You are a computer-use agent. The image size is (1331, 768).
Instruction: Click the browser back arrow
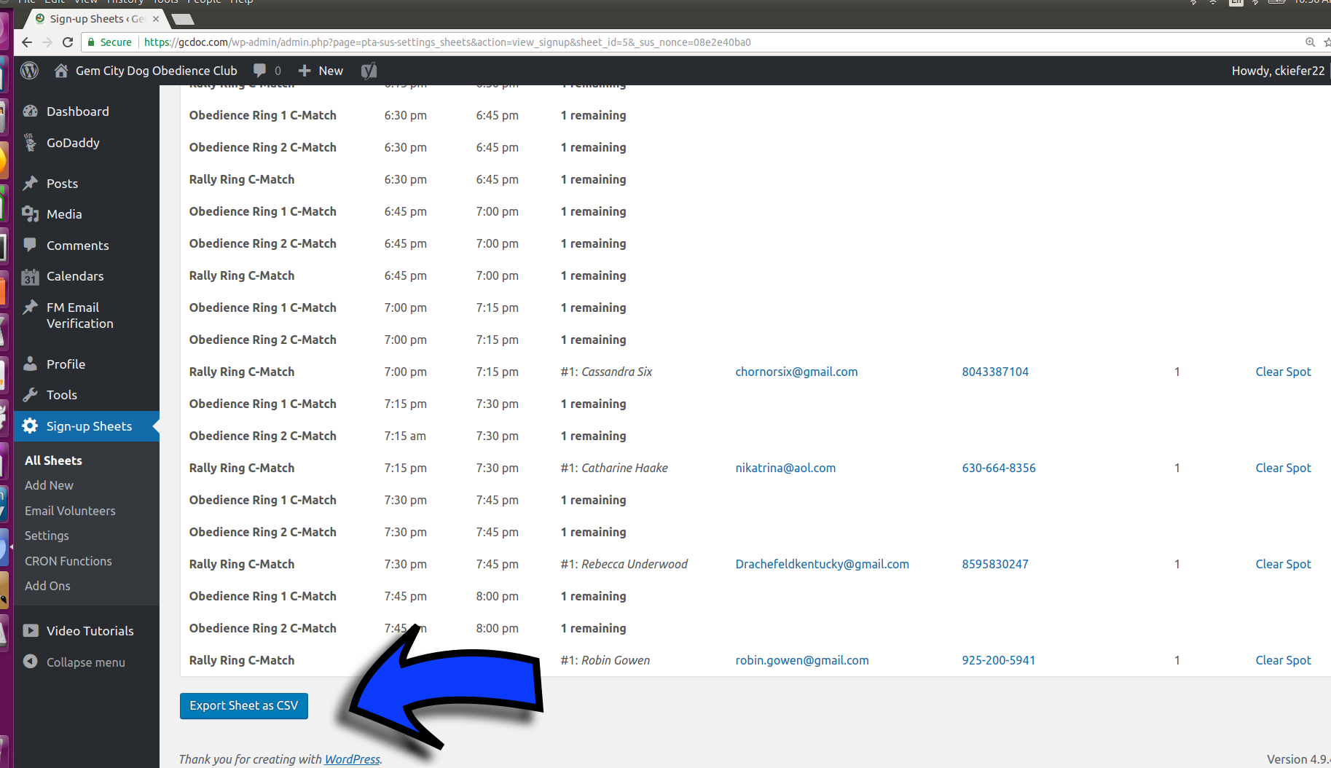(x=27, y=42)
